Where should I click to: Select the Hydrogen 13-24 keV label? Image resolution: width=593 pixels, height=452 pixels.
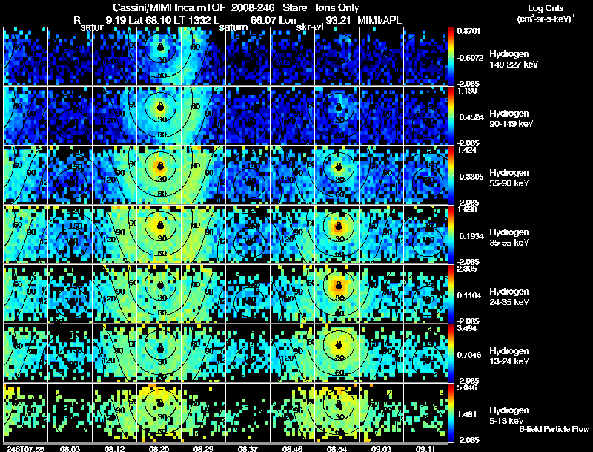509,356
